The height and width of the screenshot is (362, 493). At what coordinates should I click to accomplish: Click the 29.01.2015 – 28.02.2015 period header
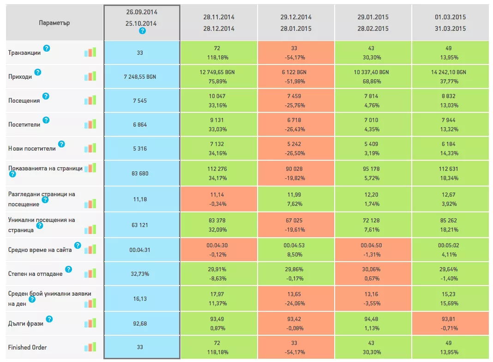click(373, 23)
